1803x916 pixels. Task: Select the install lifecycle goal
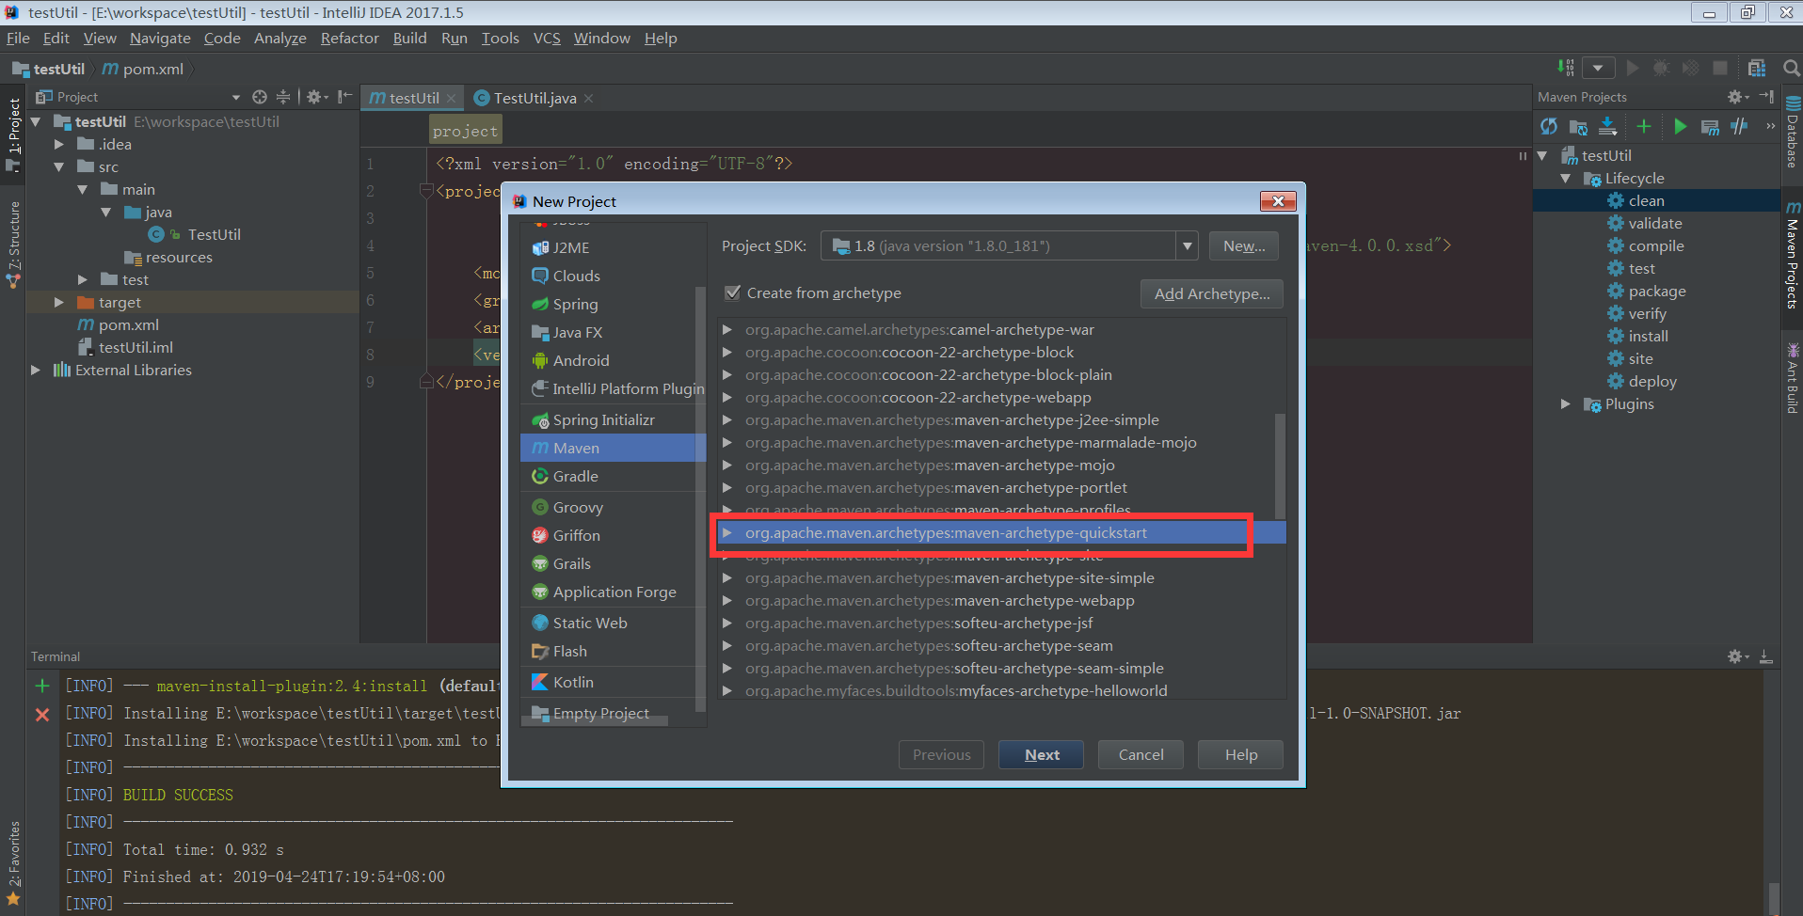[1648, 336]
